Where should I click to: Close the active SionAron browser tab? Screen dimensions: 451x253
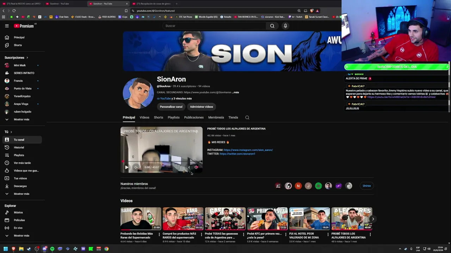pos(127,4)
